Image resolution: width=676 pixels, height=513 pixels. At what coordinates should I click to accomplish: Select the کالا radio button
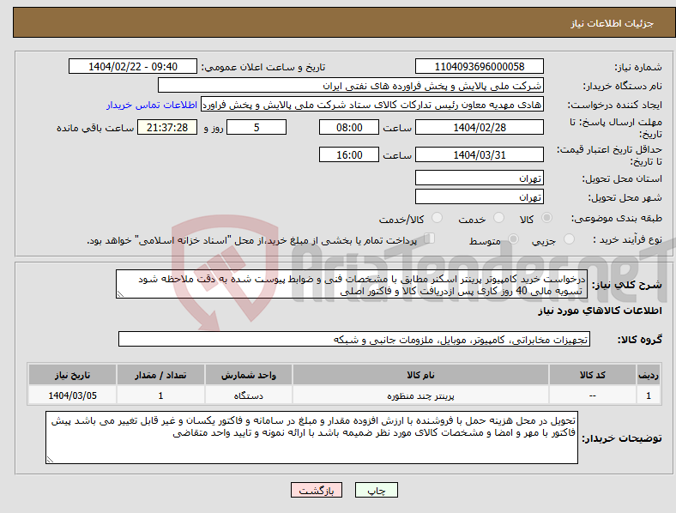click(x=546, y=218)
